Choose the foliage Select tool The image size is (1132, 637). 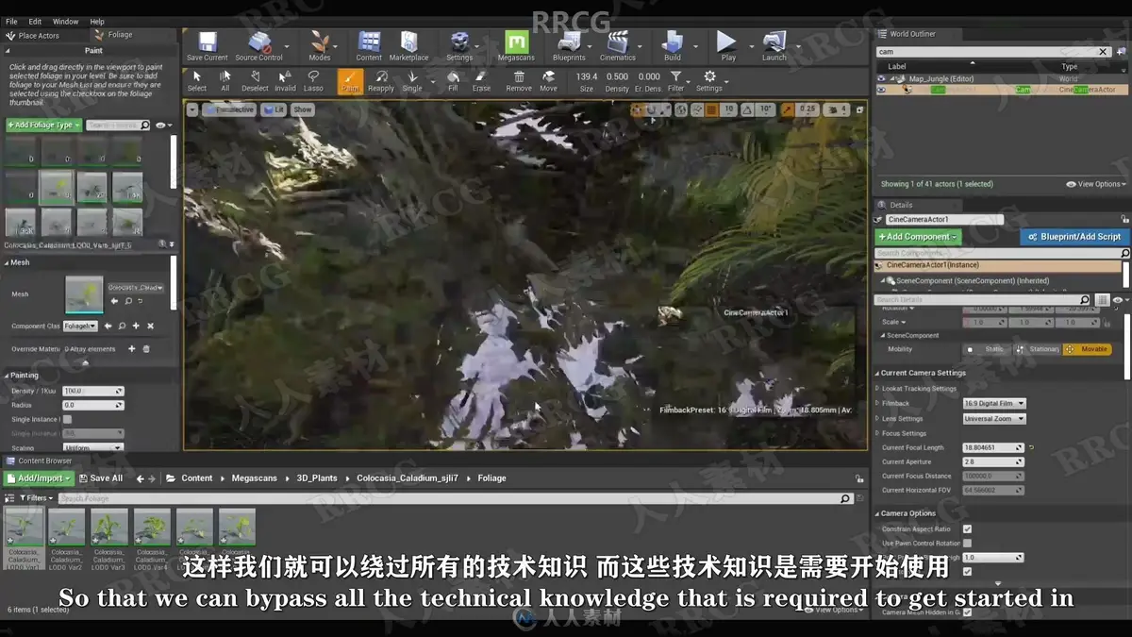pos(196,81)
